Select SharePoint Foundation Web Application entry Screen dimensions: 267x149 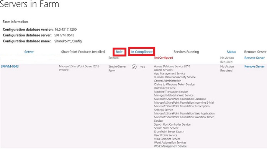(184, 113)
